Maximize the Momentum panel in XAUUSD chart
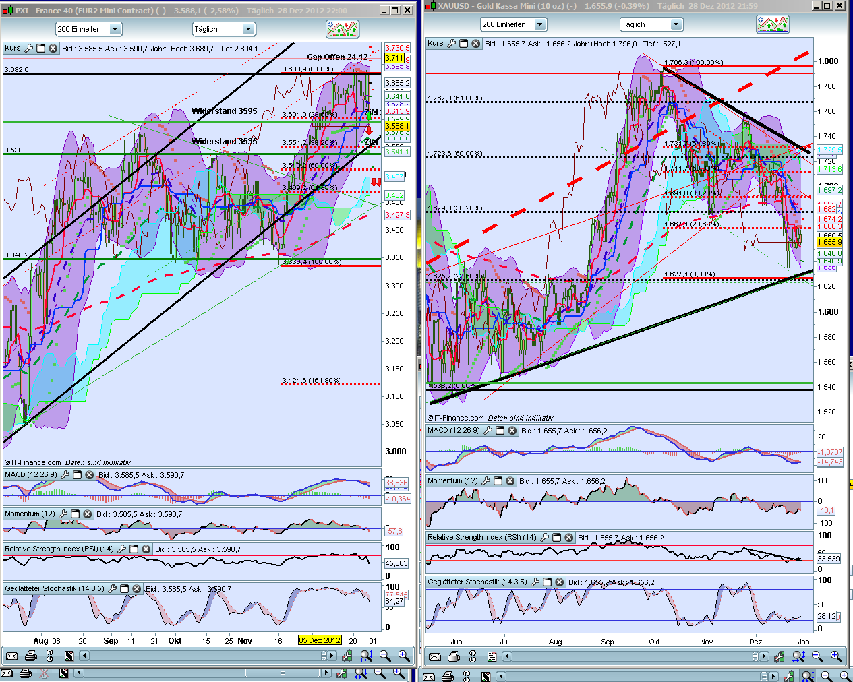This screenshot has width=853, height=682. pos(498,481)
